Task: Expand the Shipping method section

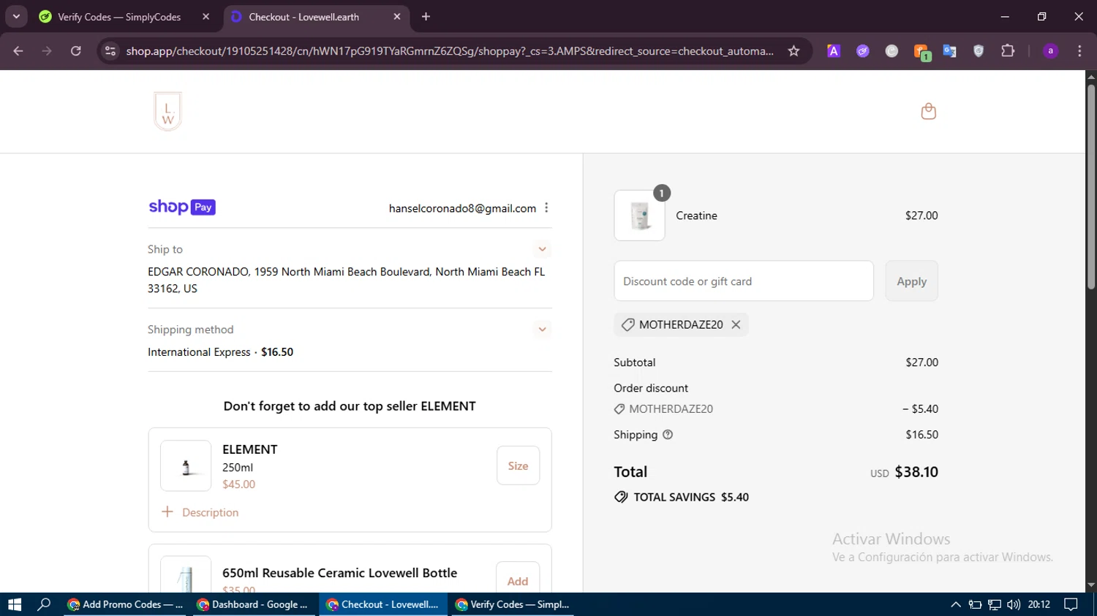Action: coord(542,330)
